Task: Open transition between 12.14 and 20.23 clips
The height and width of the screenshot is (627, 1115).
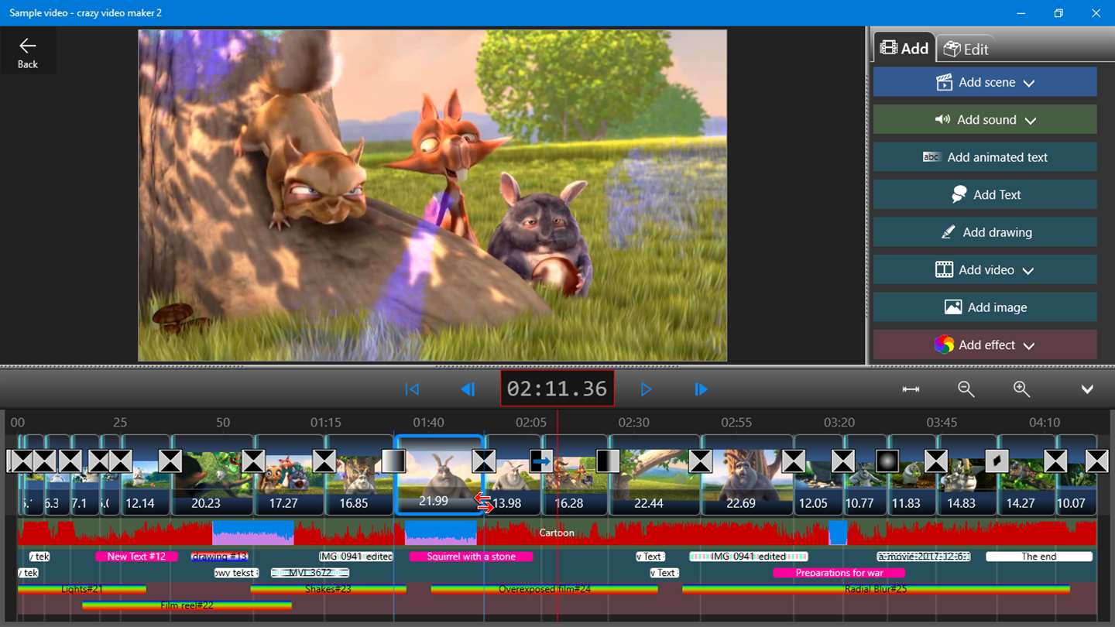Action: [x=170, y=461]
